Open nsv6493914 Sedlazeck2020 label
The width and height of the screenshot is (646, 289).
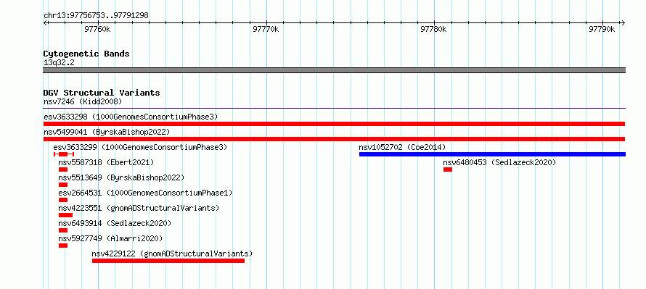115,223
